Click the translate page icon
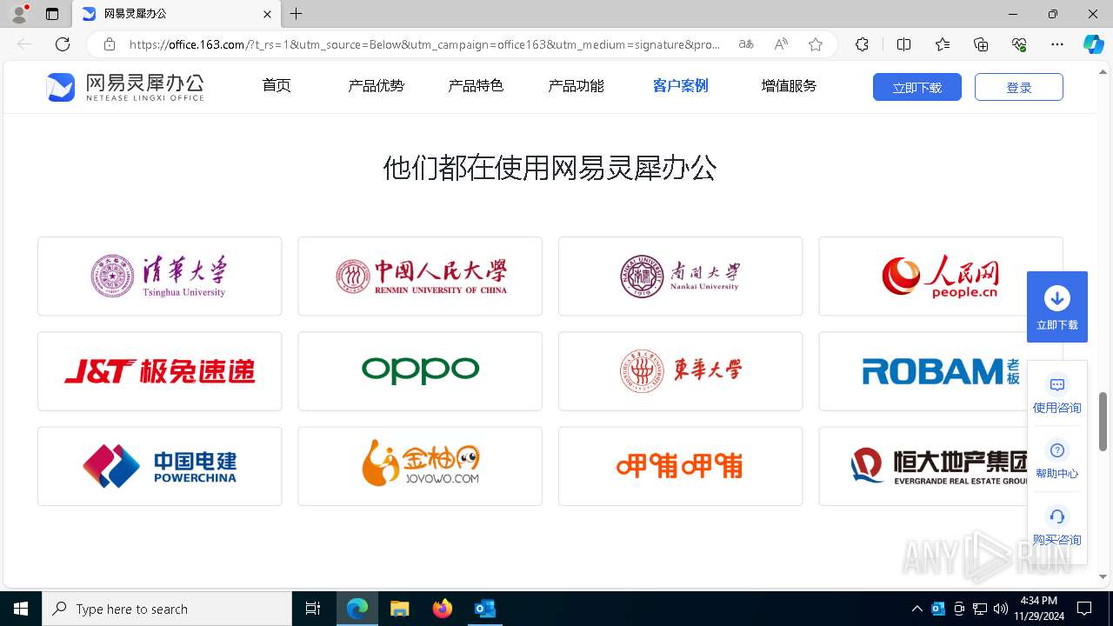1113x626 pixels. pos(746,44)
